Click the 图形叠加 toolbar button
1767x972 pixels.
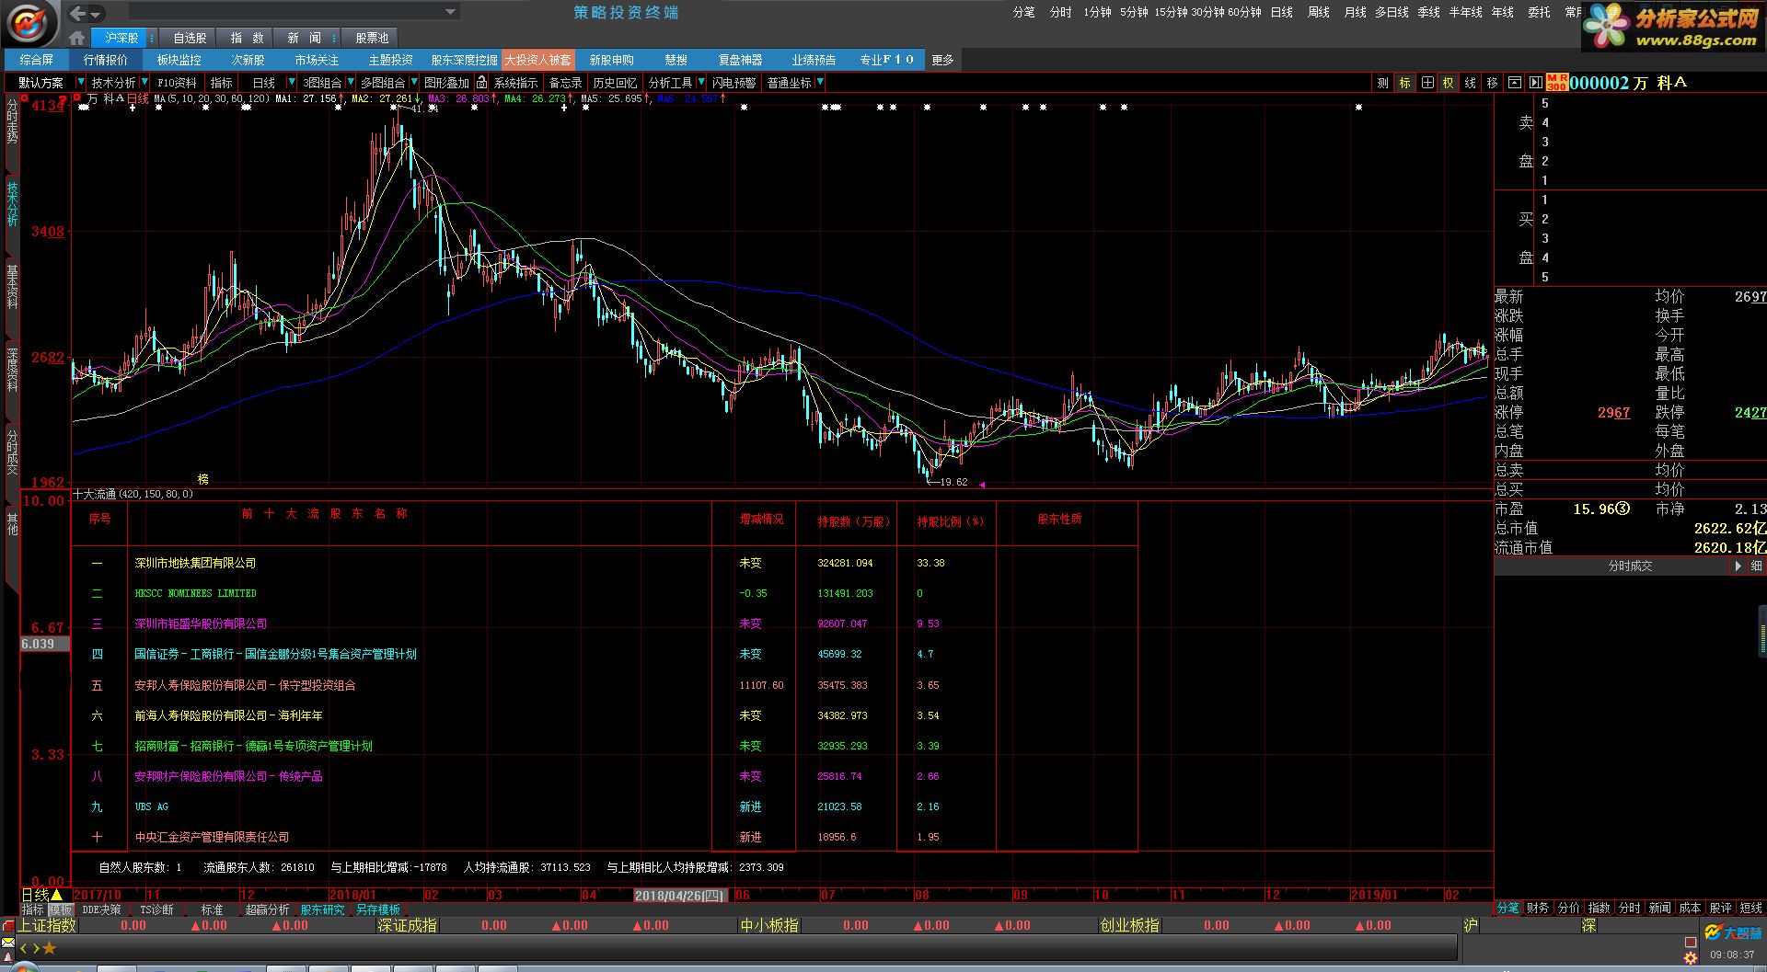point(446,83)
